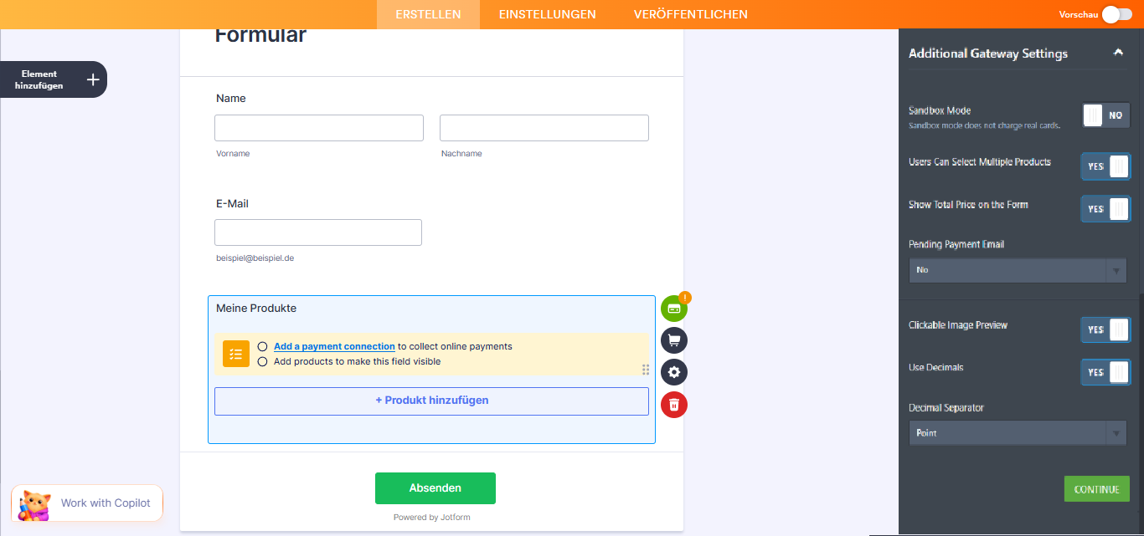Delete the product field via the trash icon

pos(674,404)
